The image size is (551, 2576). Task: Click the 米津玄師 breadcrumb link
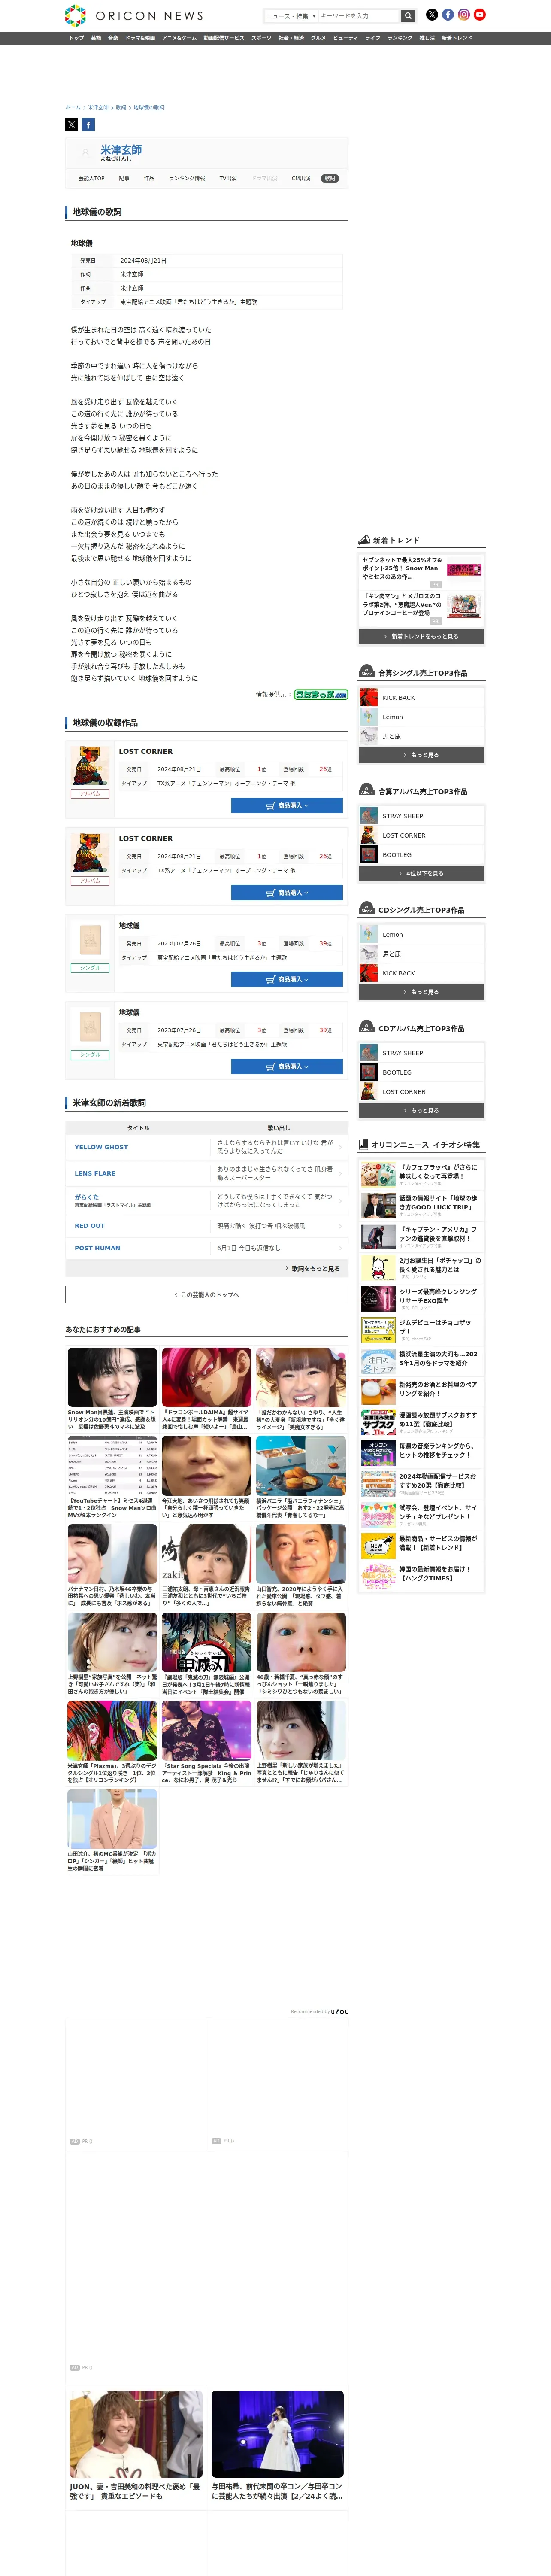tap(98, 107)
